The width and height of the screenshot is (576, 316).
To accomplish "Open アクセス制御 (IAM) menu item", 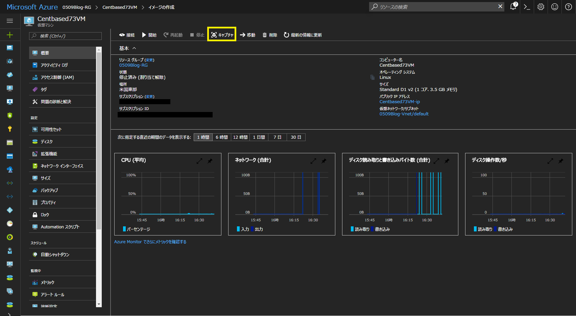I will click(x=63, y=77).
